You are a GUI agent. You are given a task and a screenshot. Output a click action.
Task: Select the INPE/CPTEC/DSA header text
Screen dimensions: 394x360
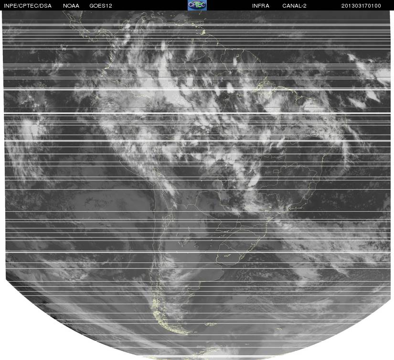[x=28, y=6]
